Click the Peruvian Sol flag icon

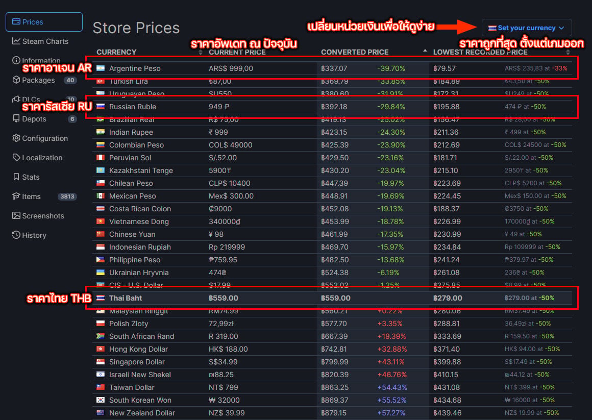point(101,158)
